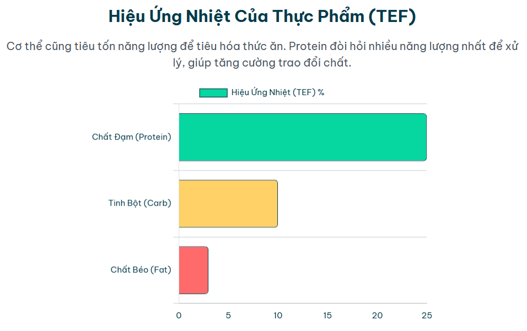Viewport: 527px width, 331px height.
Task: Click the green legend color box
Action: [x=213, y=93]
